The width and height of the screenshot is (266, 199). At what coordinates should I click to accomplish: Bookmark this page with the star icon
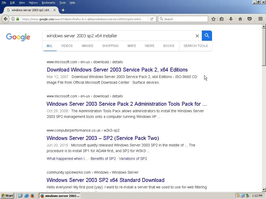[214, 19]
